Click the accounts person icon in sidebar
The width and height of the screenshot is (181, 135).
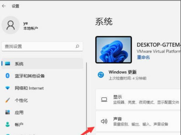[x=7, y=124]
